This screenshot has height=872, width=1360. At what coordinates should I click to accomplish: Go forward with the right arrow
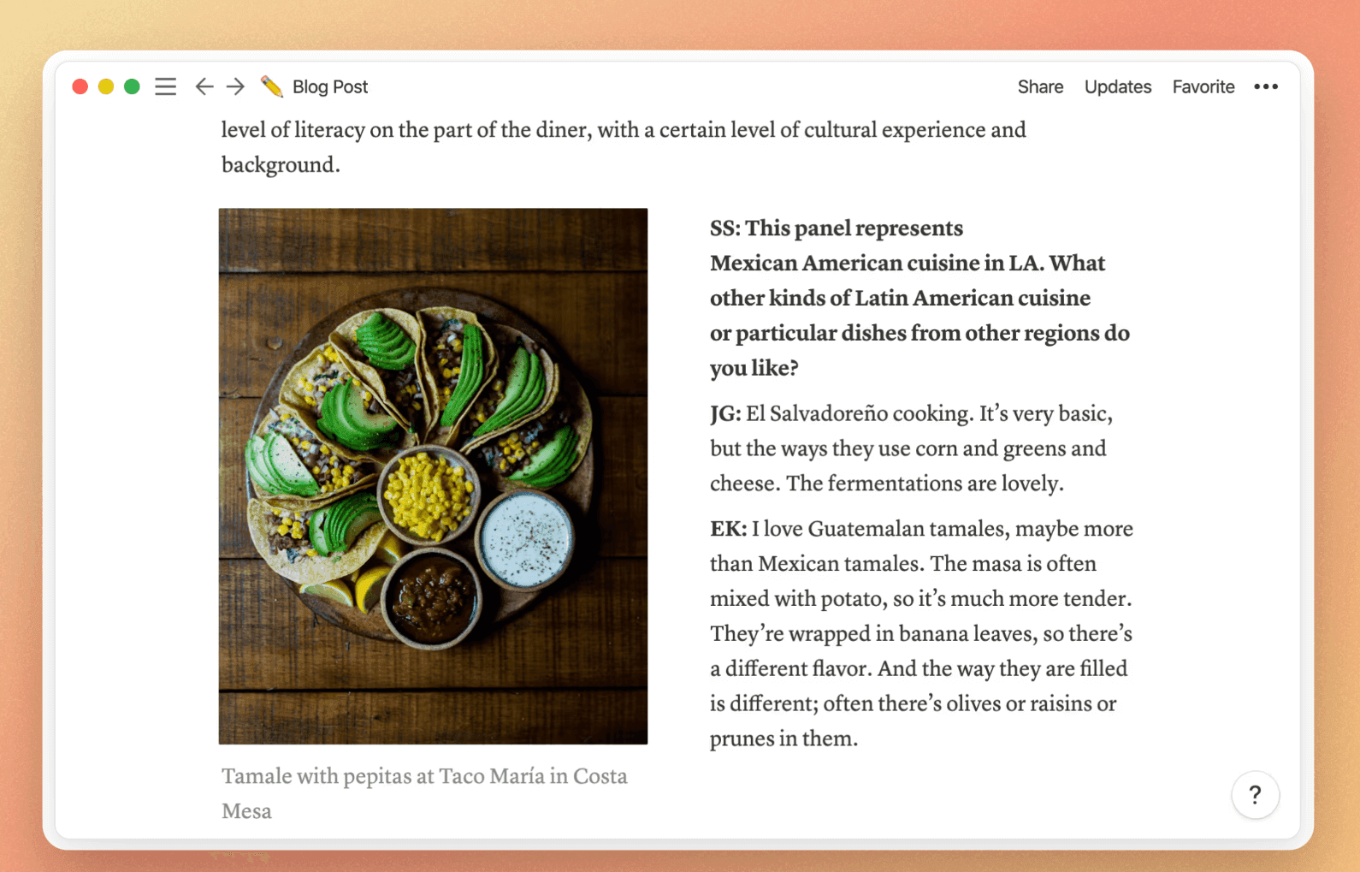(235, 86)
